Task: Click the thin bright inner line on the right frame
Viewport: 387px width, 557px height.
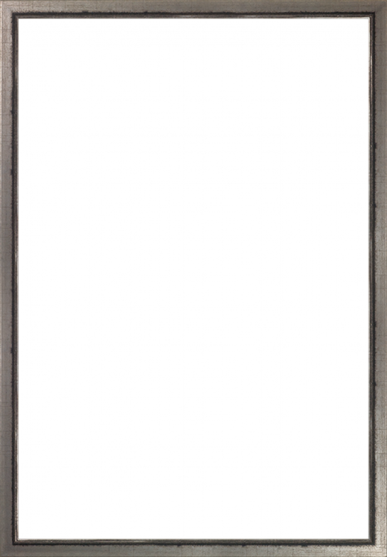Action: click(x=369, y=278)
